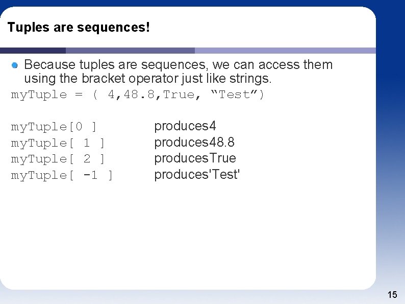
Task: Click "my.Tuple =" in the assignment line
Action: coord(46,95)
